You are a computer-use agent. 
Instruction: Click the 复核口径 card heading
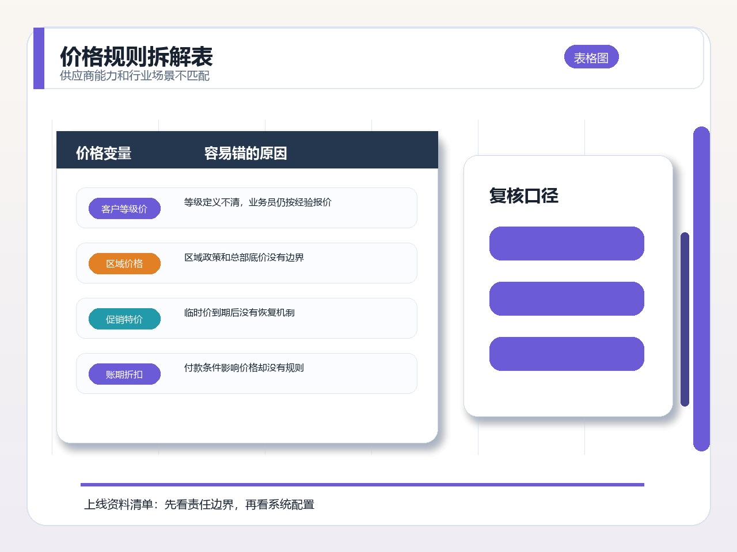[524, 195]
